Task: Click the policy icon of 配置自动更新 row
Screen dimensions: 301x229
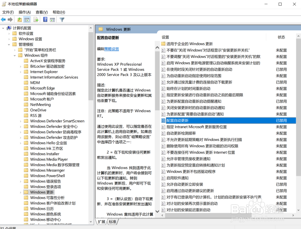Action: (x=163, y=121)
